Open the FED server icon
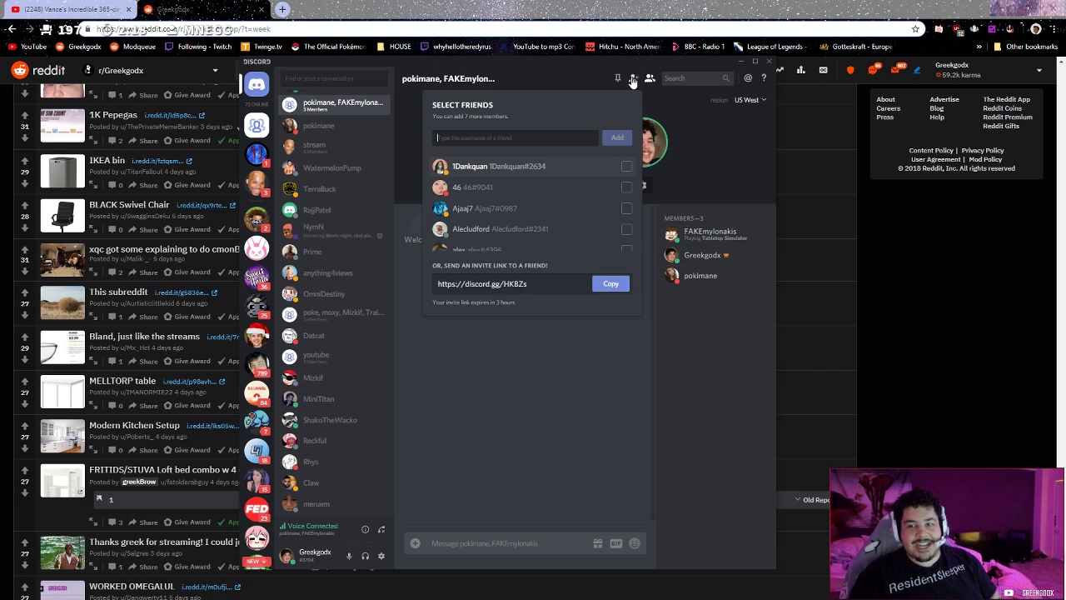 click(x=257, y=508)
